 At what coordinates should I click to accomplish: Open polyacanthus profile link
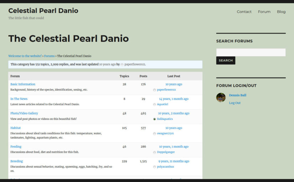(x=165, y=167)
